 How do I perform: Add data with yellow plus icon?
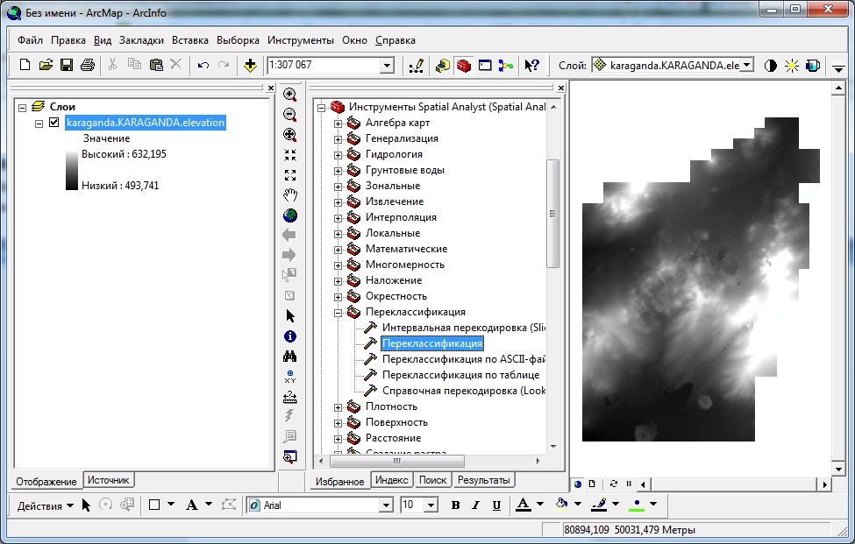click(250, 66)
